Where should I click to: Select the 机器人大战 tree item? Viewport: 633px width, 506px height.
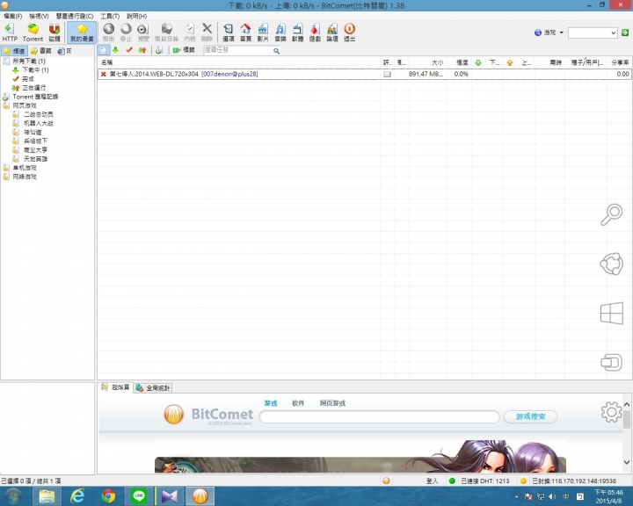39,123
